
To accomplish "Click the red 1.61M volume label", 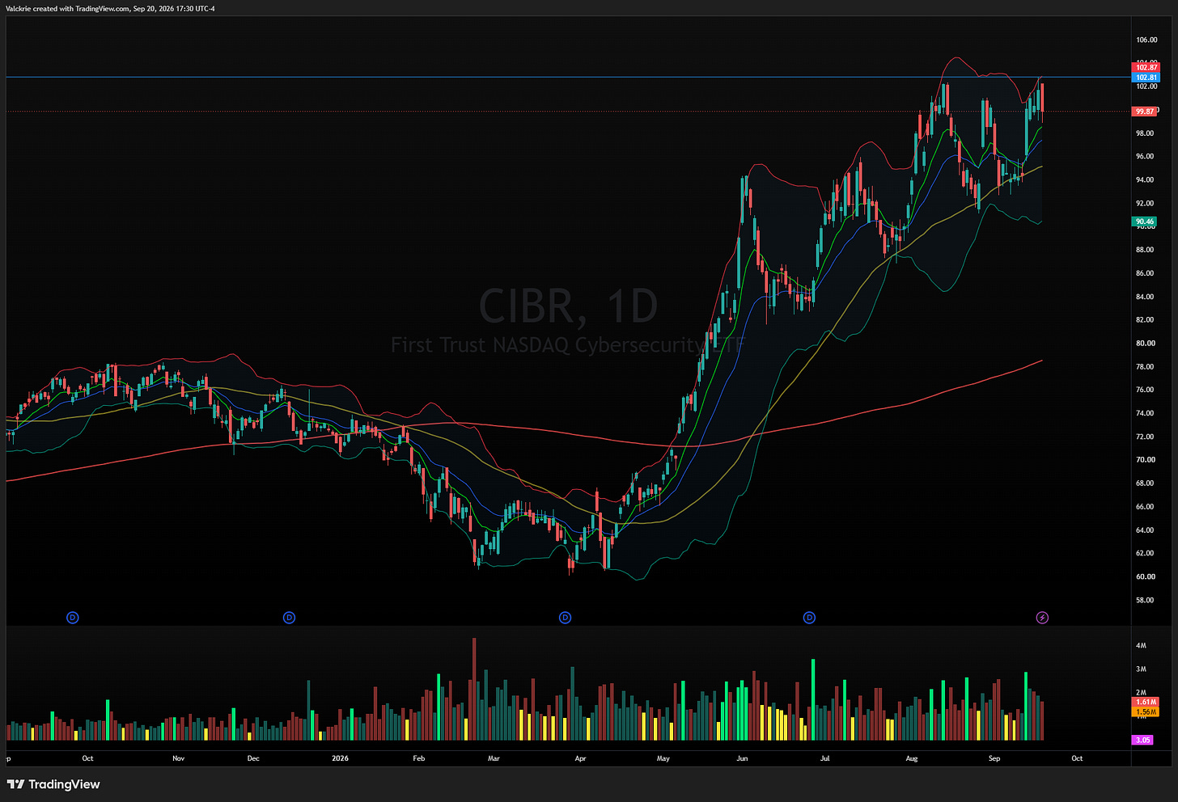I will click(1146, 702).
